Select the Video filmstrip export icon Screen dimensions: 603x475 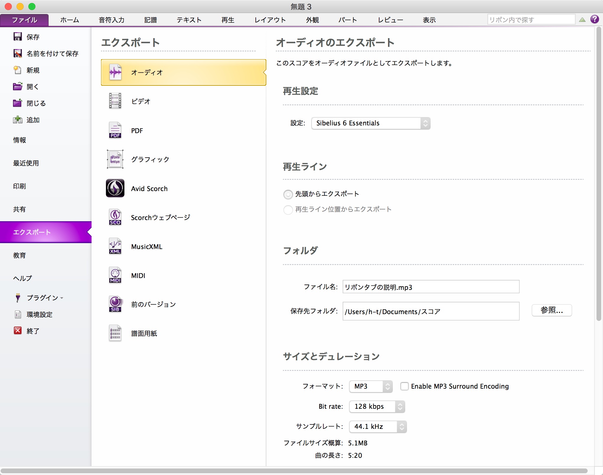point(115,101)
